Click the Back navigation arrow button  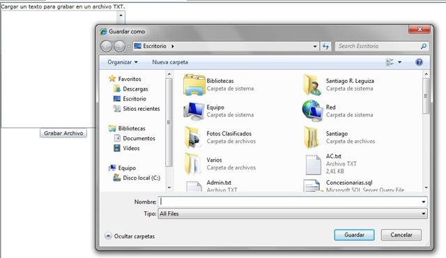point(107,46)
